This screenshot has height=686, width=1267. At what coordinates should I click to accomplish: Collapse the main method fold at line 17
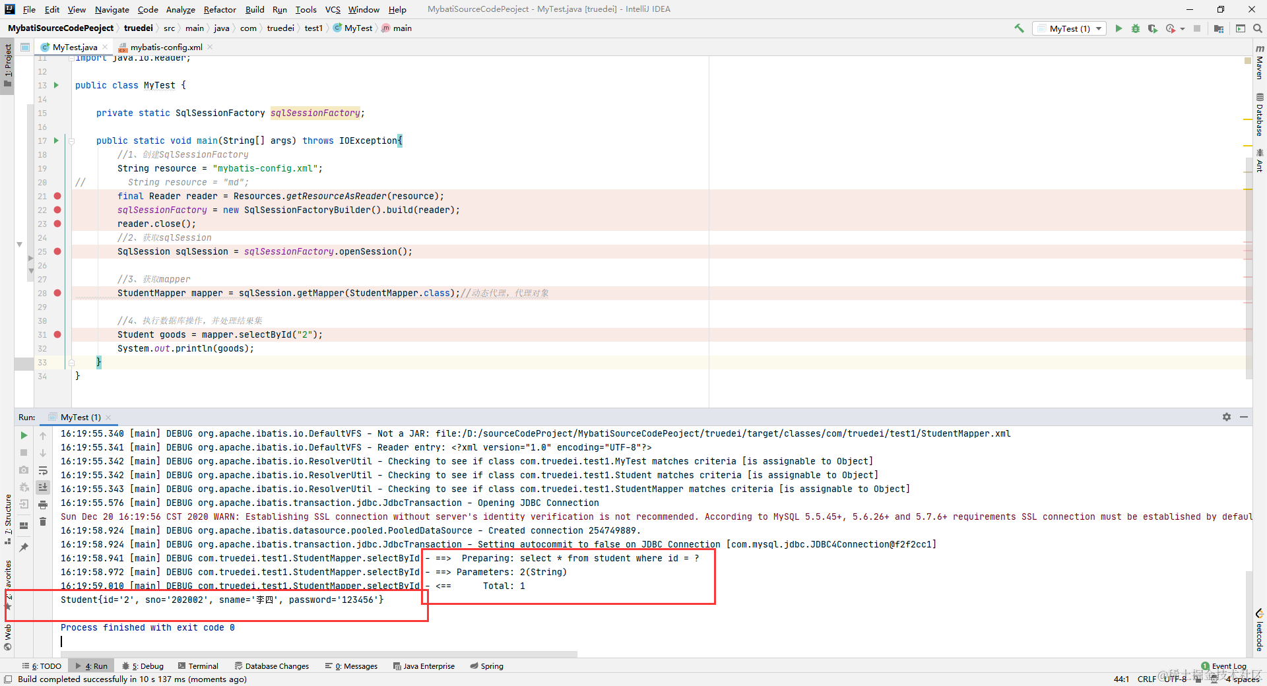[x=71, y=140]
